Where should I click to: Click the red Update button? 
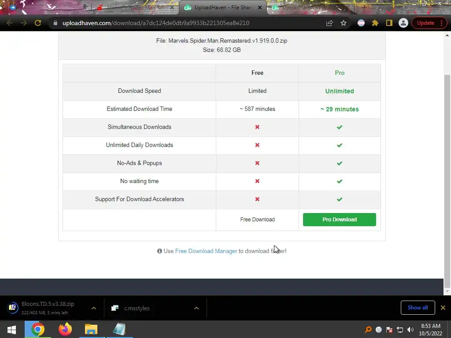tap(425, 23)
